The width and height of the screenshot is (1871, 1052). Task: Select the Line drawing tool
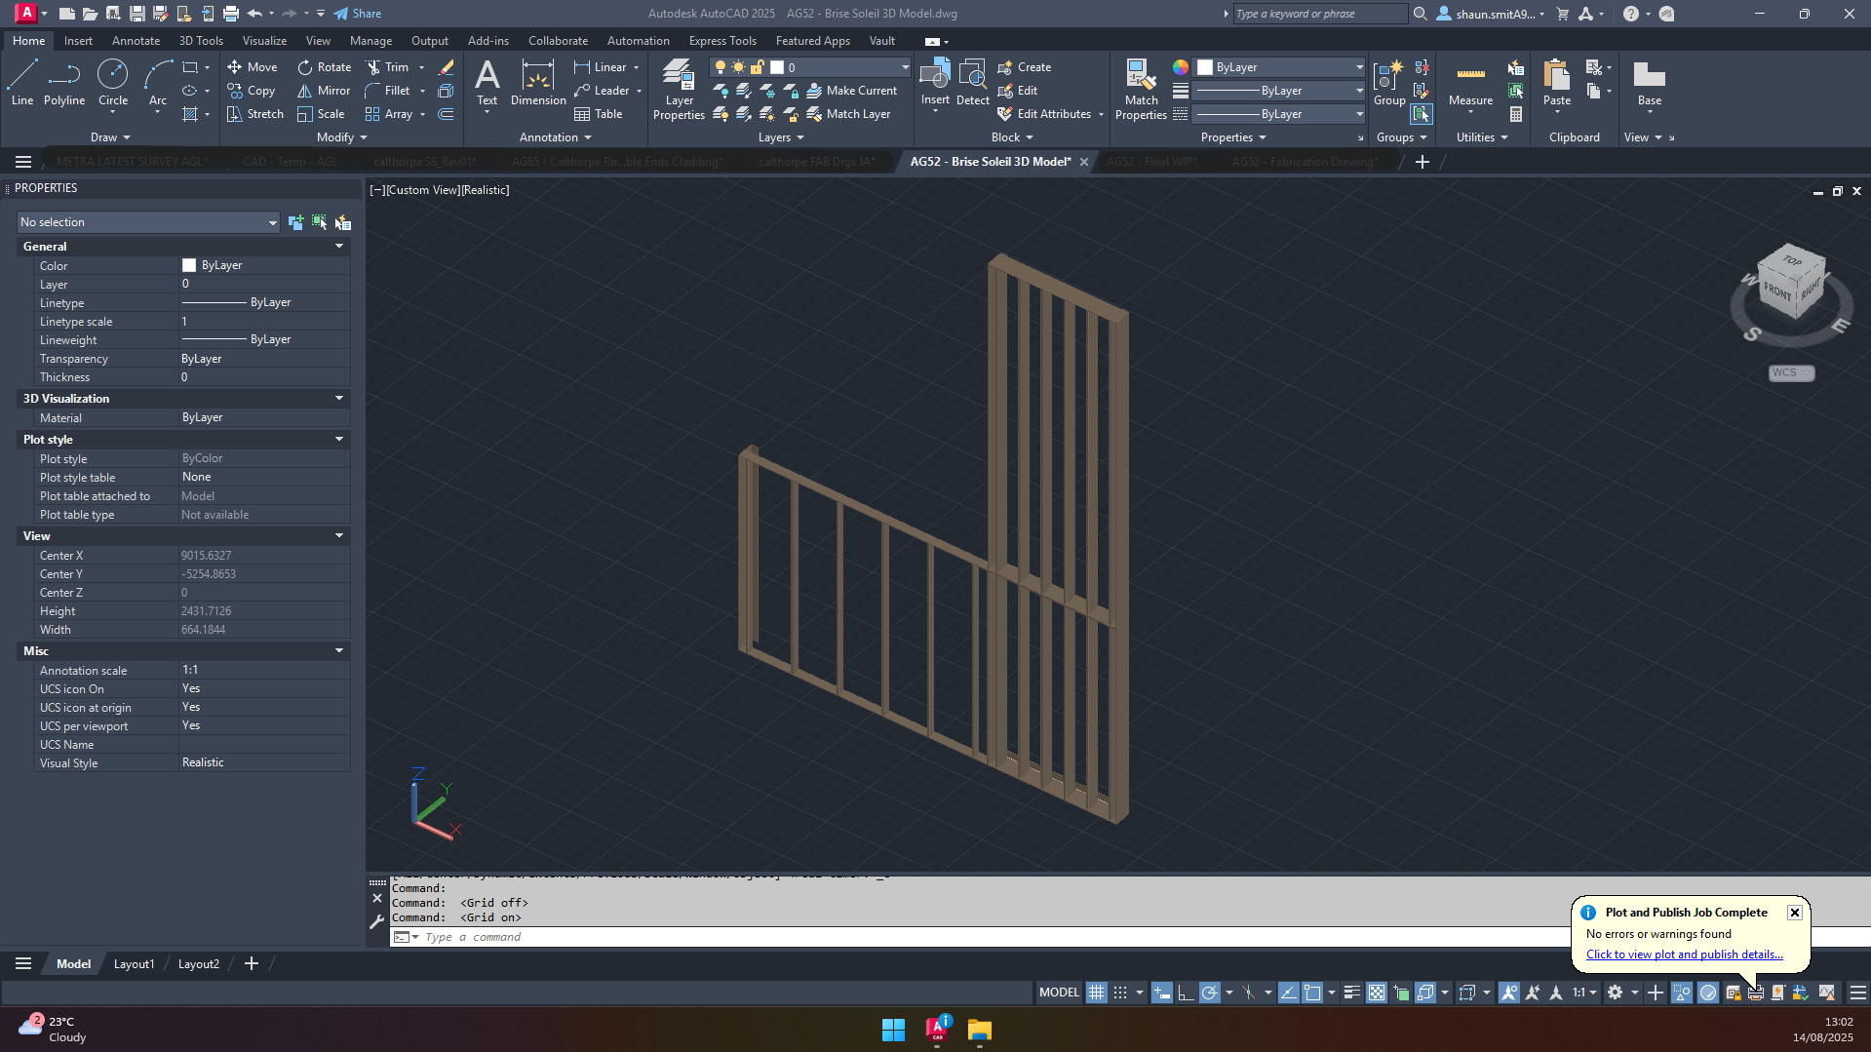tap(22, 82)
